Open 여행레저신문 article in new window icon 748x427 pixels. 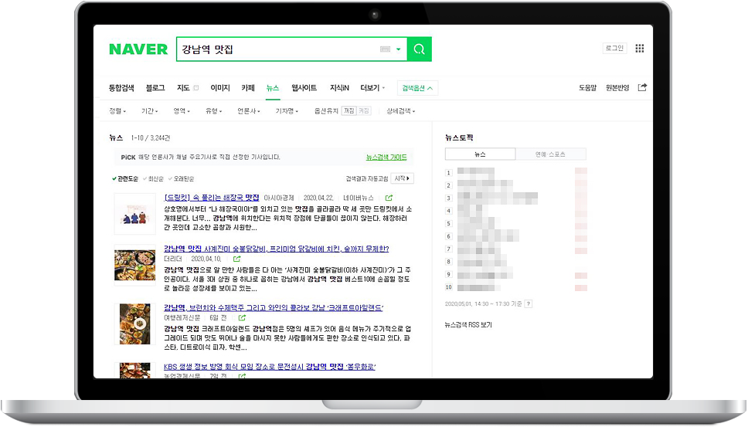coord(242,318)
